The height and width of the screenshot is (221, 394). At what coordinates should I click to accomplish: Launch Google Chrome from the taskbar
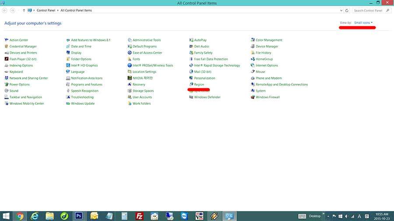[x=20, y=216]
